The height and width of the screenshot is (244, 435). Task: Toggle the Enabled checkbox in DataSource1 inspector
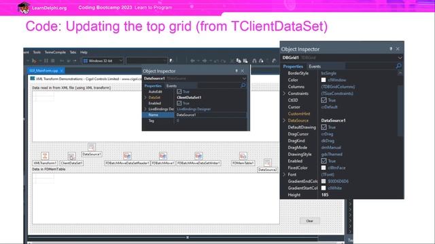[179, 103]
